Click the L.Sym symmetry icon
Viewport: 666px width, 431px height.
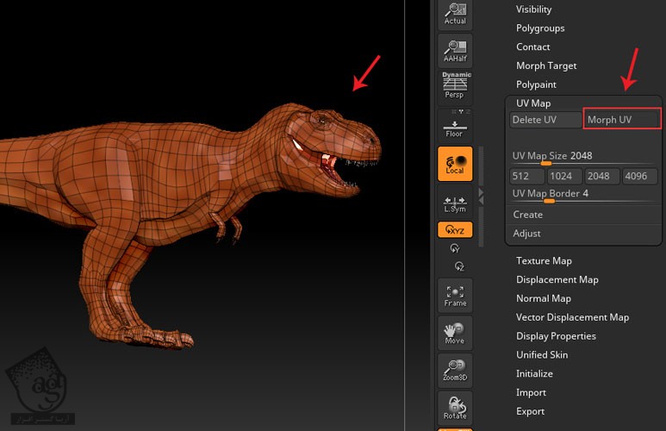[455, 203]
